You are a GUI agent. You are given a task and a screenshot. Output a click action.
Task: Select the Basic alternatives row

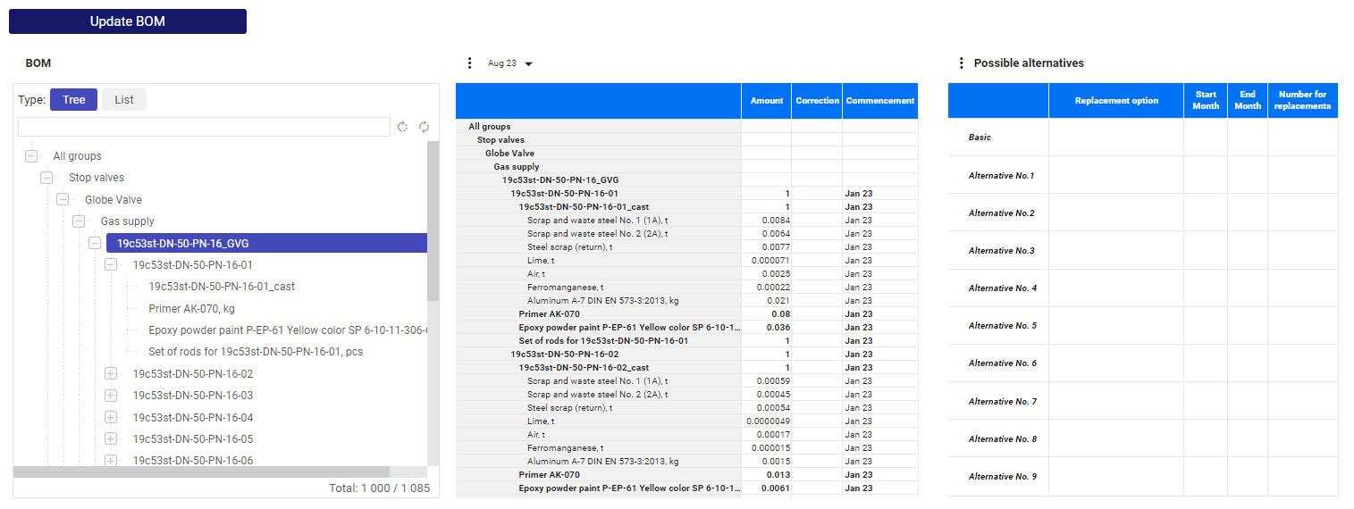pyautogui.click(x=1143, y=138)
